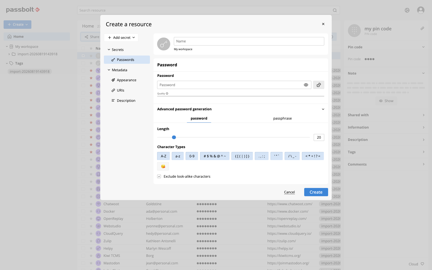Select import-20260819143918 folder in tree
The width and height of the screenshot is (432, 270).
(37, 54)
